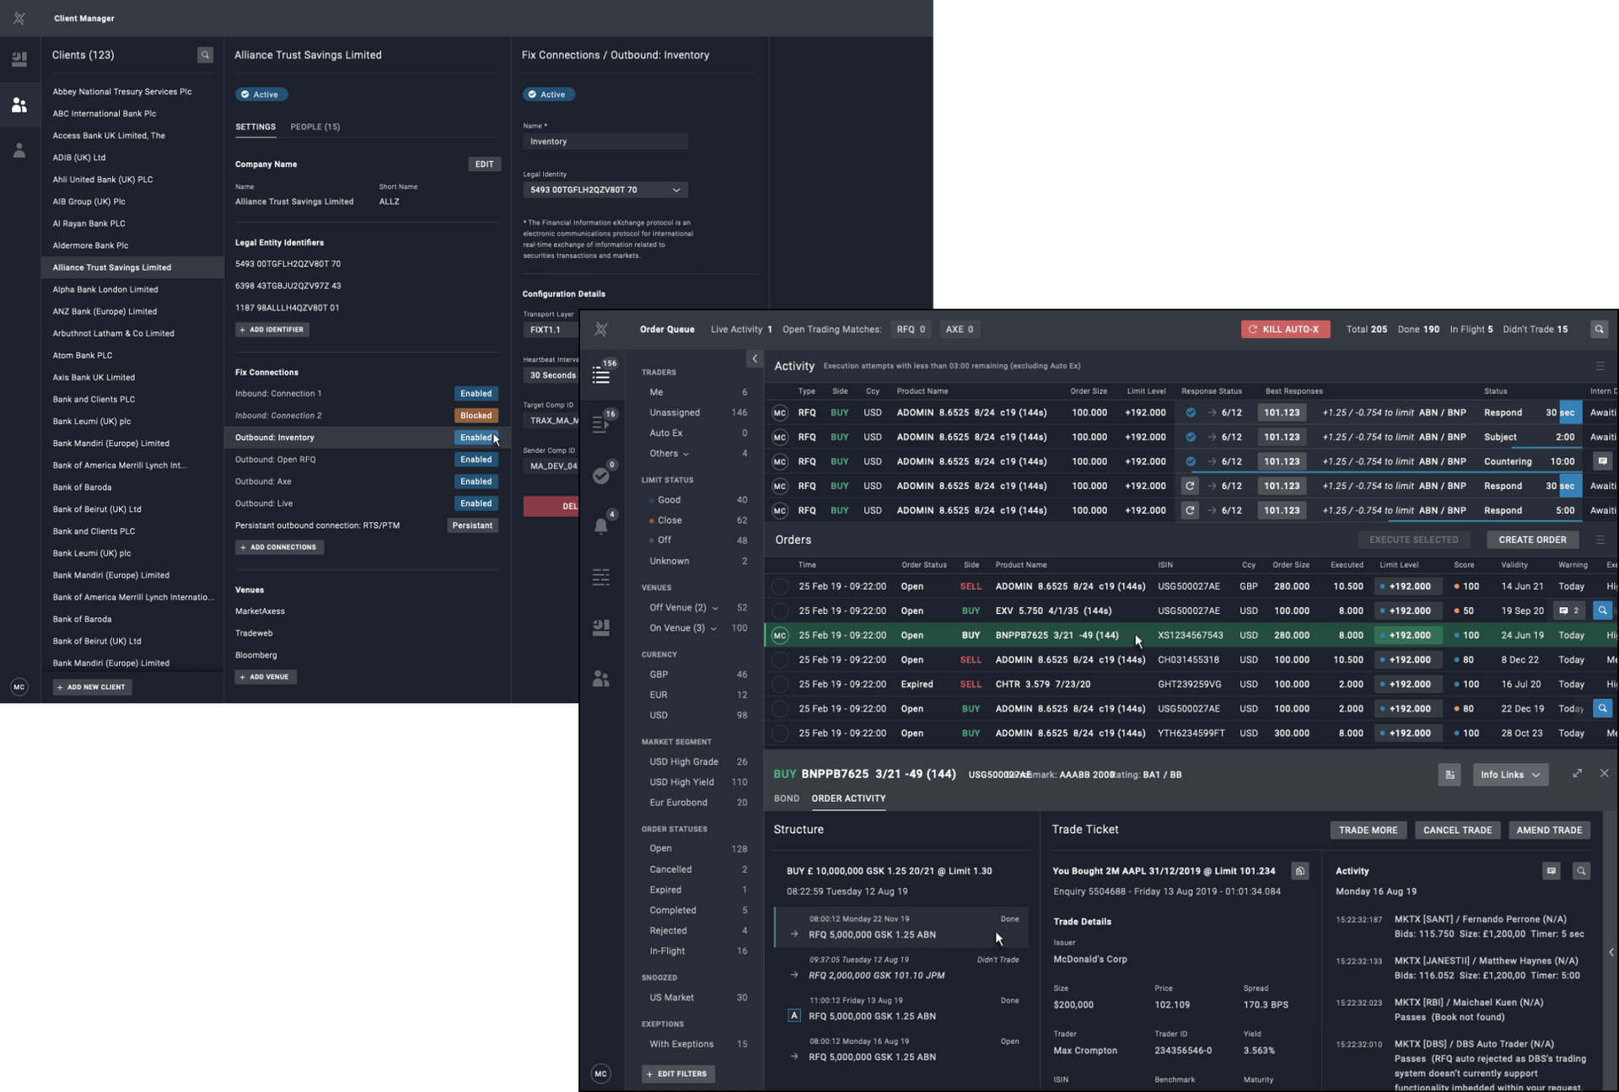The width and height of the screenshot is (1619, 1092).
Task: Open the Info Links dropdown
Action: point(1509,775)
